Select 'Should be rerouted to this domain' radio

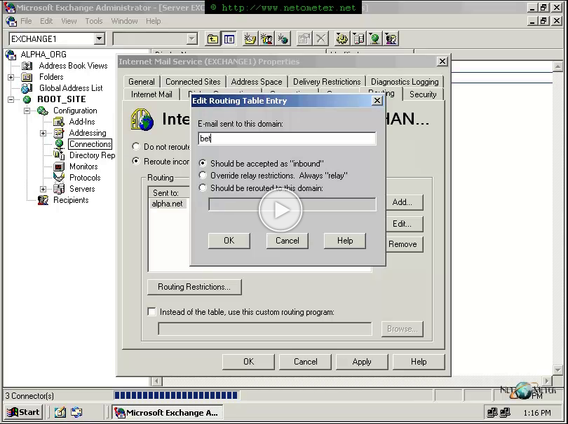coord(203,188)
